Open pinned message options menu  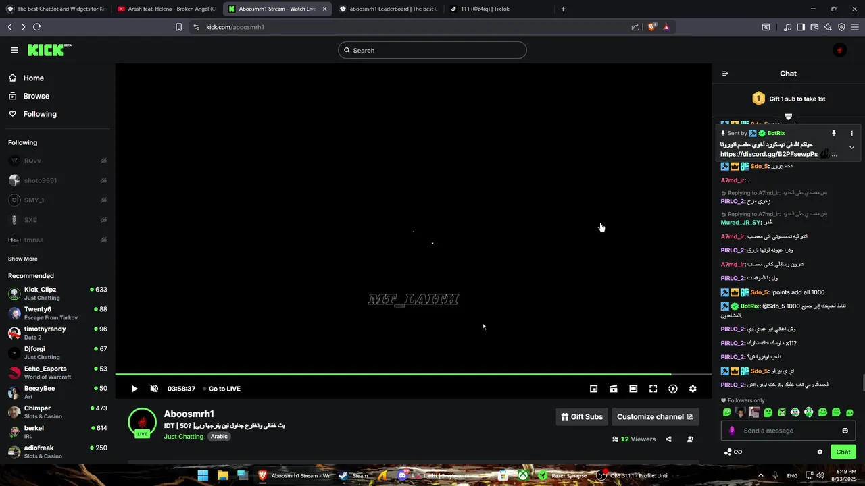[x=851, y=133]
